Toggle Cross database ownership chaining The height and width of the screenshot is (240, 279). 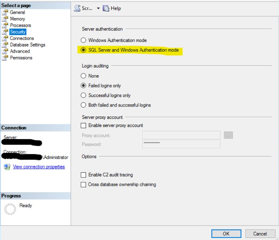coord(83,185)
